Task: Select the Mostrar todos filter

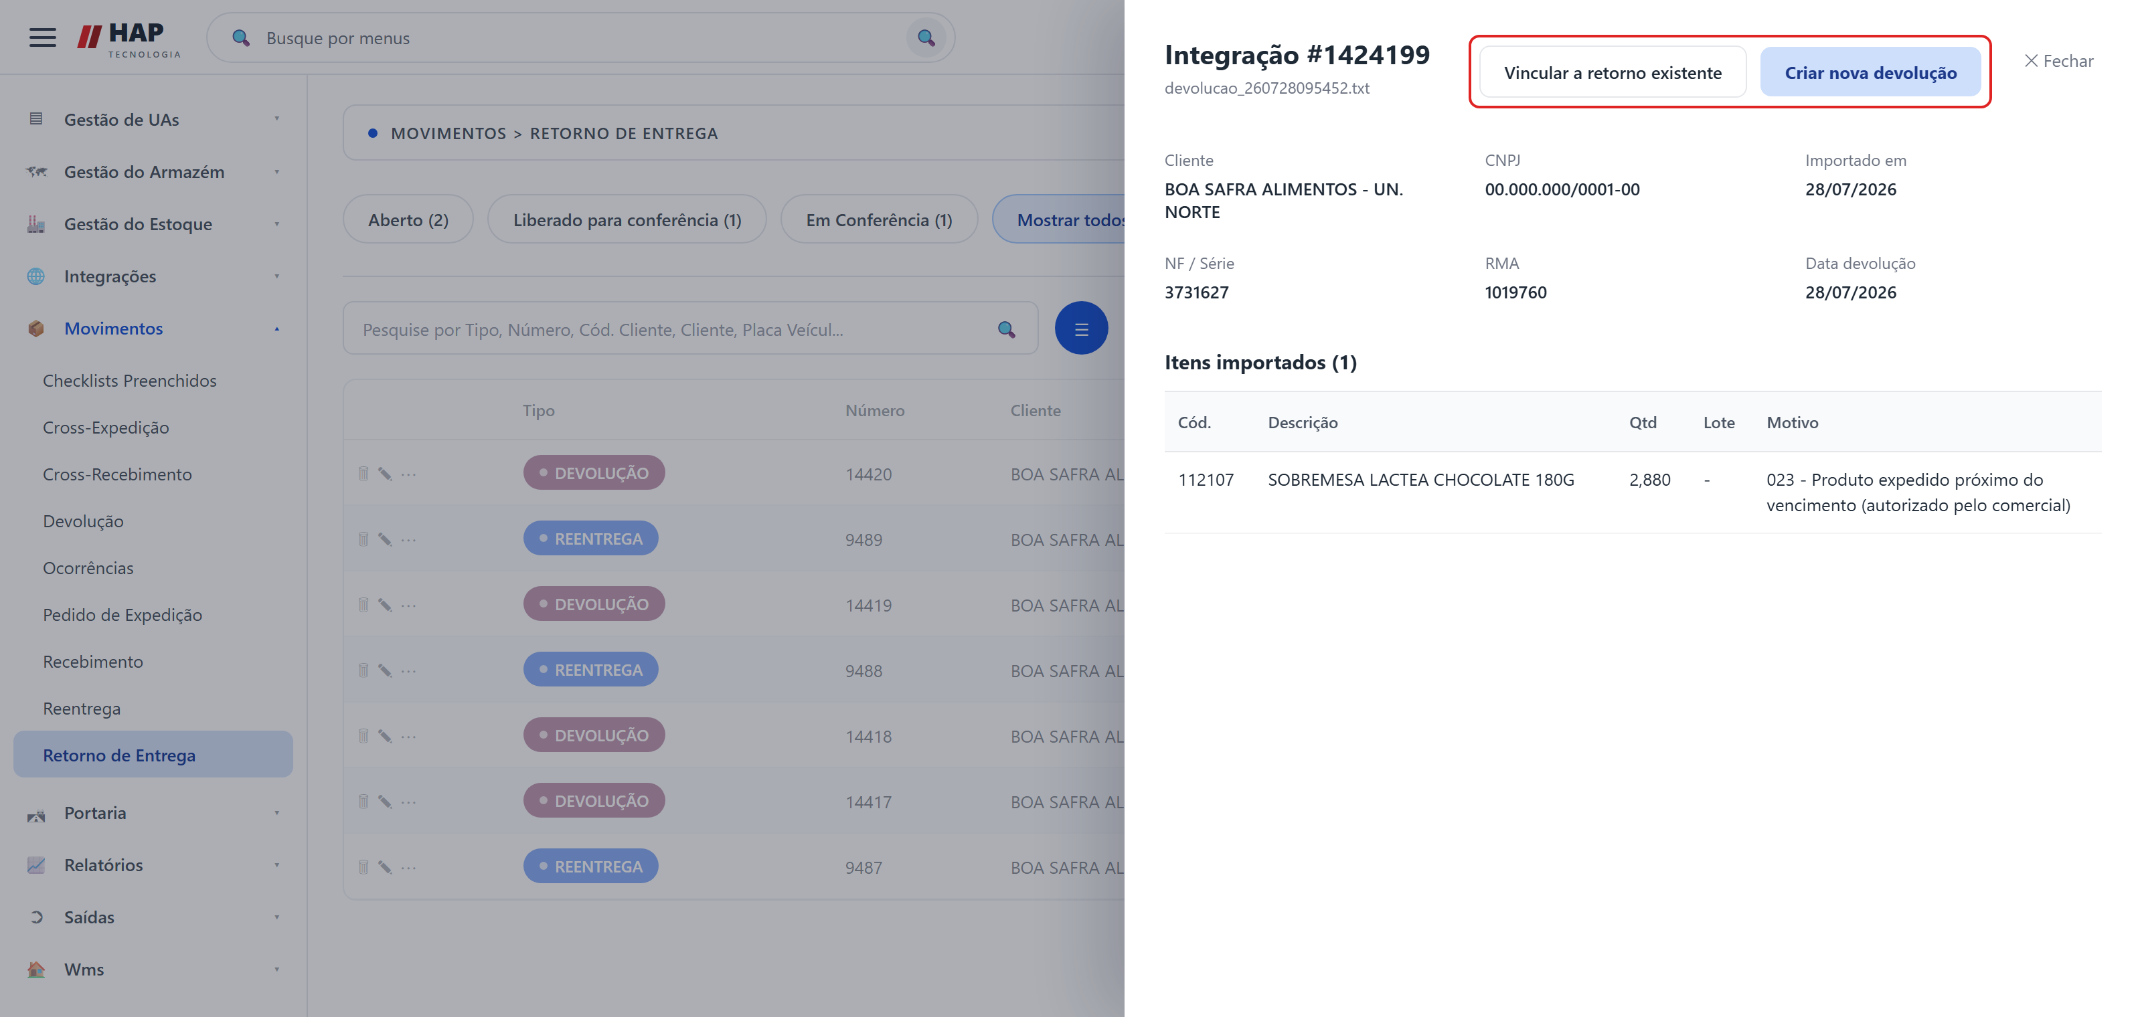Action: (1058, 219)
